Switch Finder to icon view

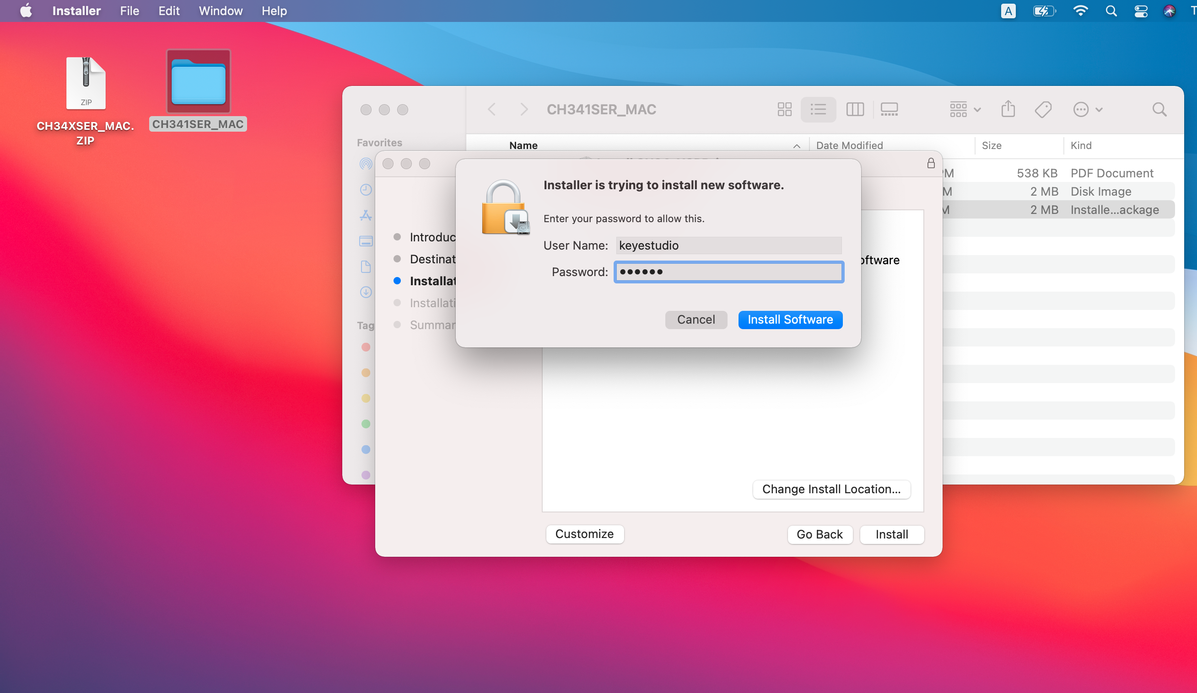point(784,110)
